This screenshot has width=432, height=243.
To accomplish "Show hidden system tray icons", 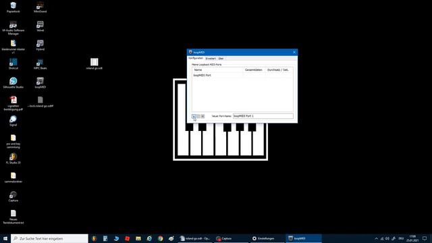I will [x=376, y=238].
